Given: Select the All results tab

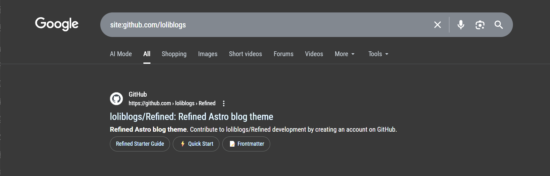Looking at the screenshot, I should tap(147, 54).
